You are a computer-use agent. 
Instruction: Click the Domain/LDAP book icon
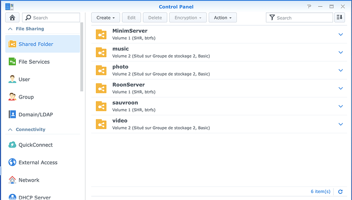(12, 114)
